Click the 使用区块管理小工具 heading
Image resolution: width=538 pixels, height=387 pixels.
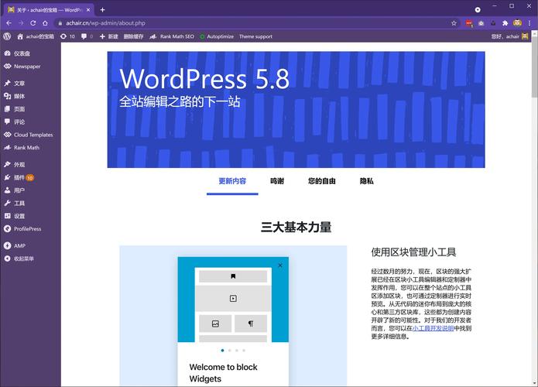click(413, 252)
